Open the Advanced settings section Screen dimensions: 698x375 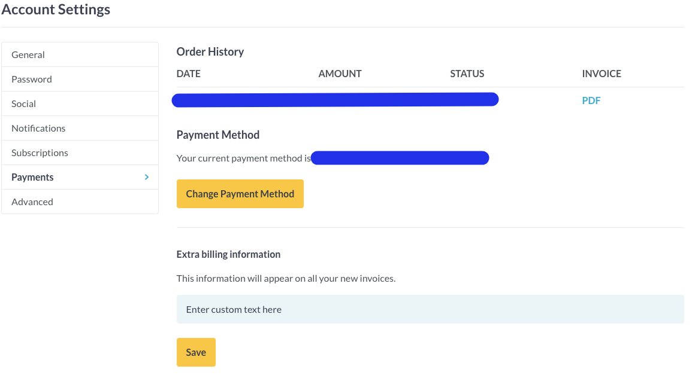(32, 202)
